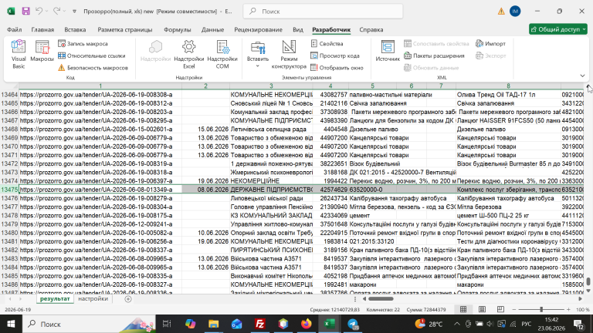Open the IM account profile
Image resolution: width=593 pixels, height=333 pixels.
[x=515, y=12]
